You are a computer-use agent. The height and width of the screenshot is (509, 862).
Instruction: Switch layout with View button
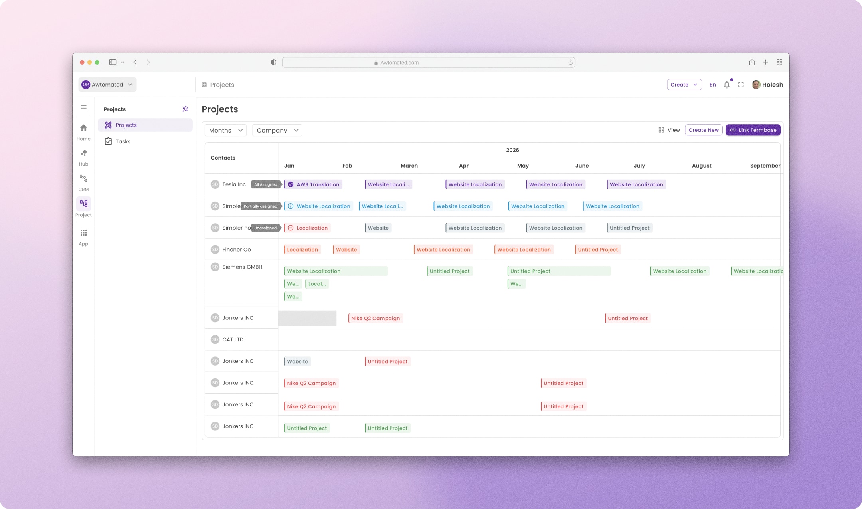coord(669,130)
